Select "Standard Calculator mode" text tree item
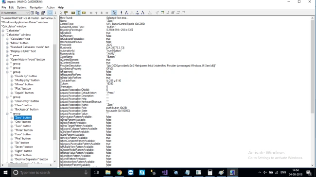The image size is (316, 177). coord(30,47)
